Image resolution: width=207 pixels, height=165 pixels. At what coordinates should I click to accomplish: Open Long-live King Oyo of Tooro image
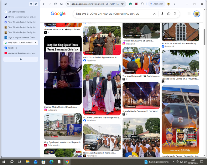pyautogui.click(x=63, y=70)
